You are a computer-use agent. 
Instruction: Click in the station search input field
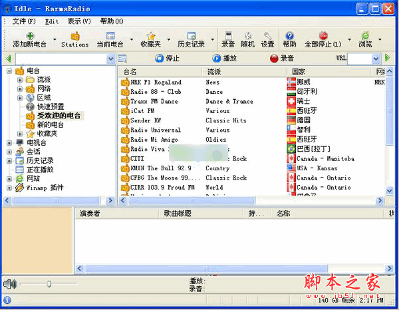pos(61,59)
